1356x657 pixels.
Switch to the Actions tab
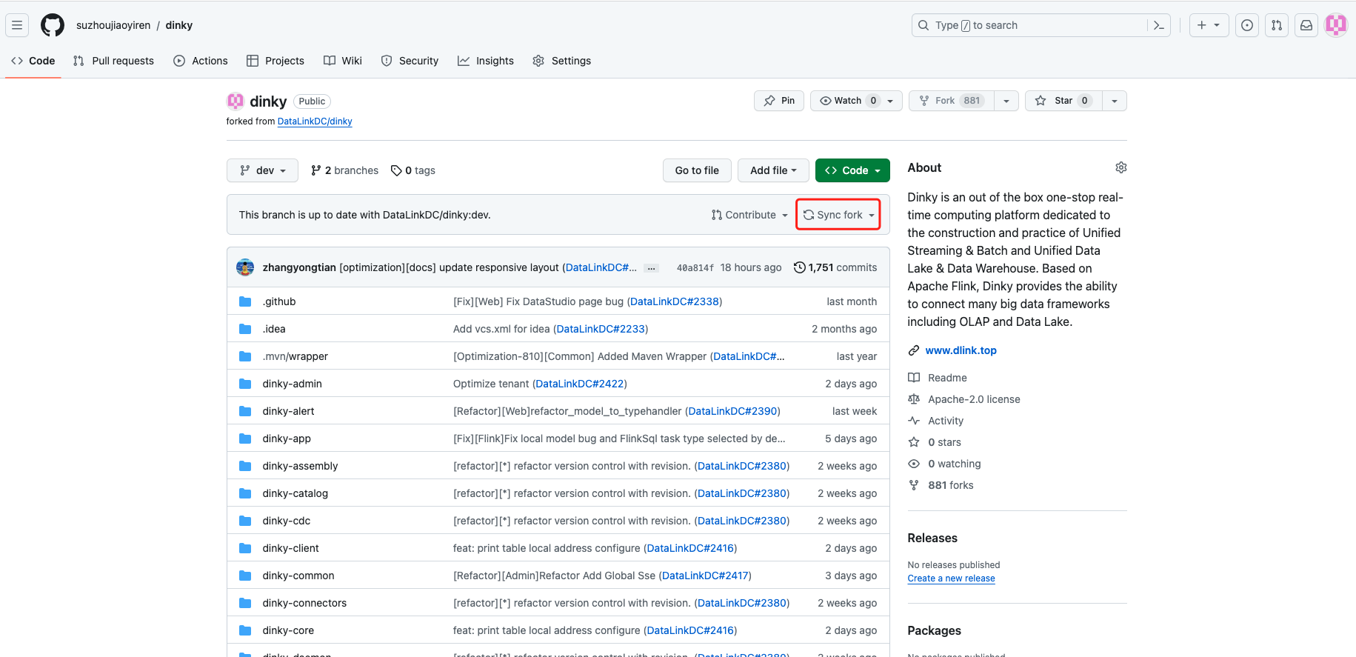[x=201, y=61]
